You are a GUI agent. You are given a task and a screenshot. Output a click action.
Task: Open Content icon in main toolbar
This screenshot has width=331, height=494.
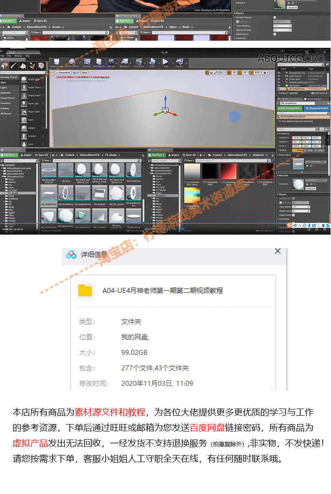(x=87, y=63)
